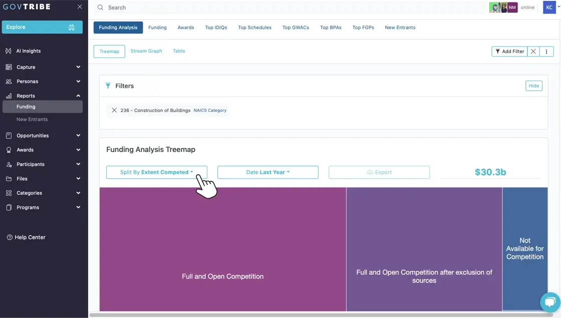Select the Personas sidebar icon
This screenshot has height=318, width=561.
click(x=8, y=81)
